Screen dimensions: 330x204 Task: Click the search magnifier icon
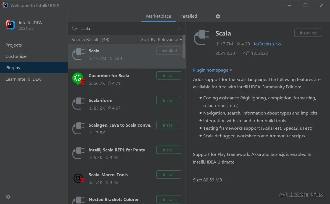pyautogui.click(x=75, y=29)
